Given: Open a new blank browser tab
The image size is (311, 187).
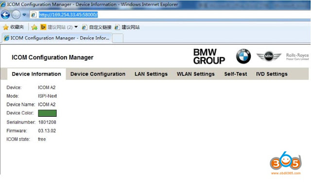Looking at the screenshot, I should pos(118,38).
